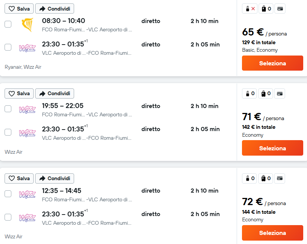Click the payment card icon, 71 € offer
The height and width of the screenshot is (244, 307).
(x=280, y=94)
